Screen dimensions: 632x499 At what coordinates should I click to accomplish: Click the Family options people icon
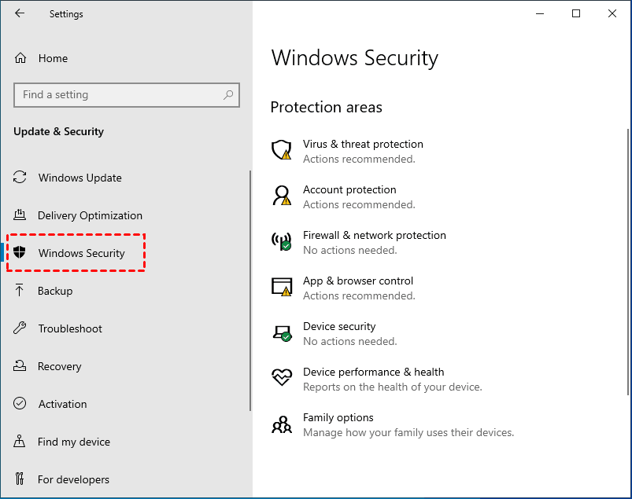tap(282, 424)
